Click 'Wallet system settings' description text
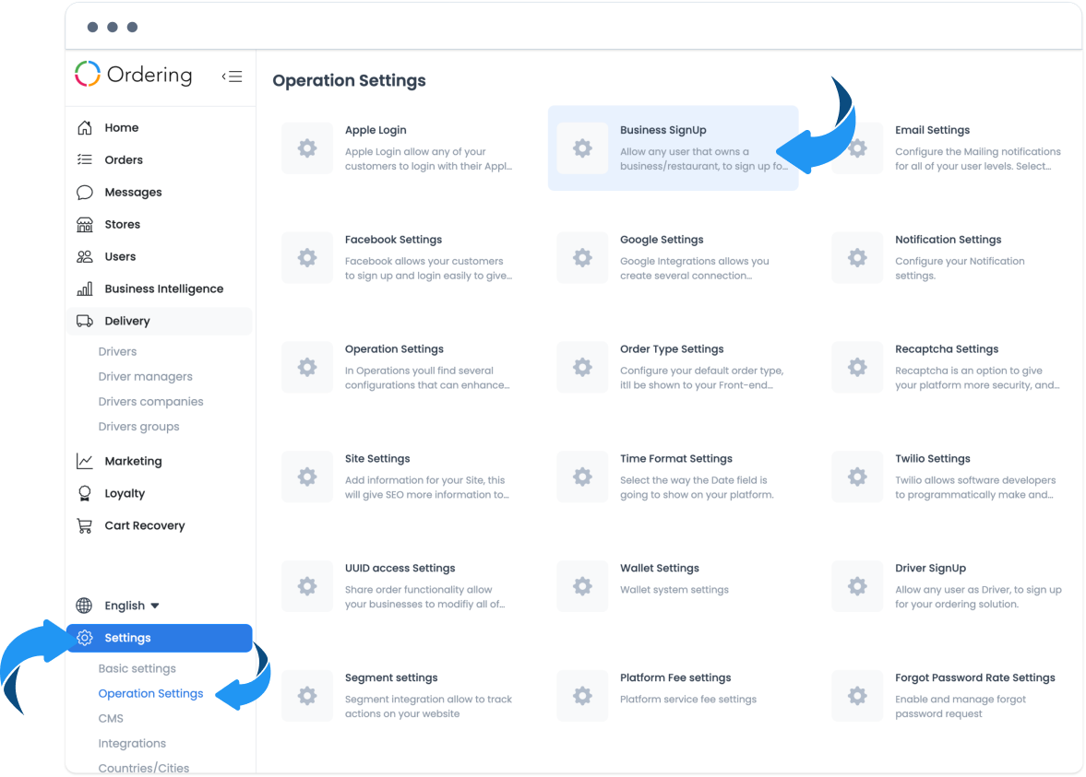Image resolution: width=1086 pixels, height=777 pixels. point(674,590)
